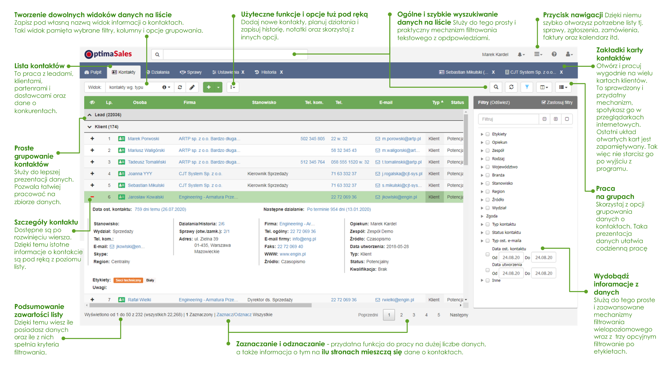Open the Sebastian Mikulski contact tab
This screenshot has height=378, width=666.
coord(463,72)
